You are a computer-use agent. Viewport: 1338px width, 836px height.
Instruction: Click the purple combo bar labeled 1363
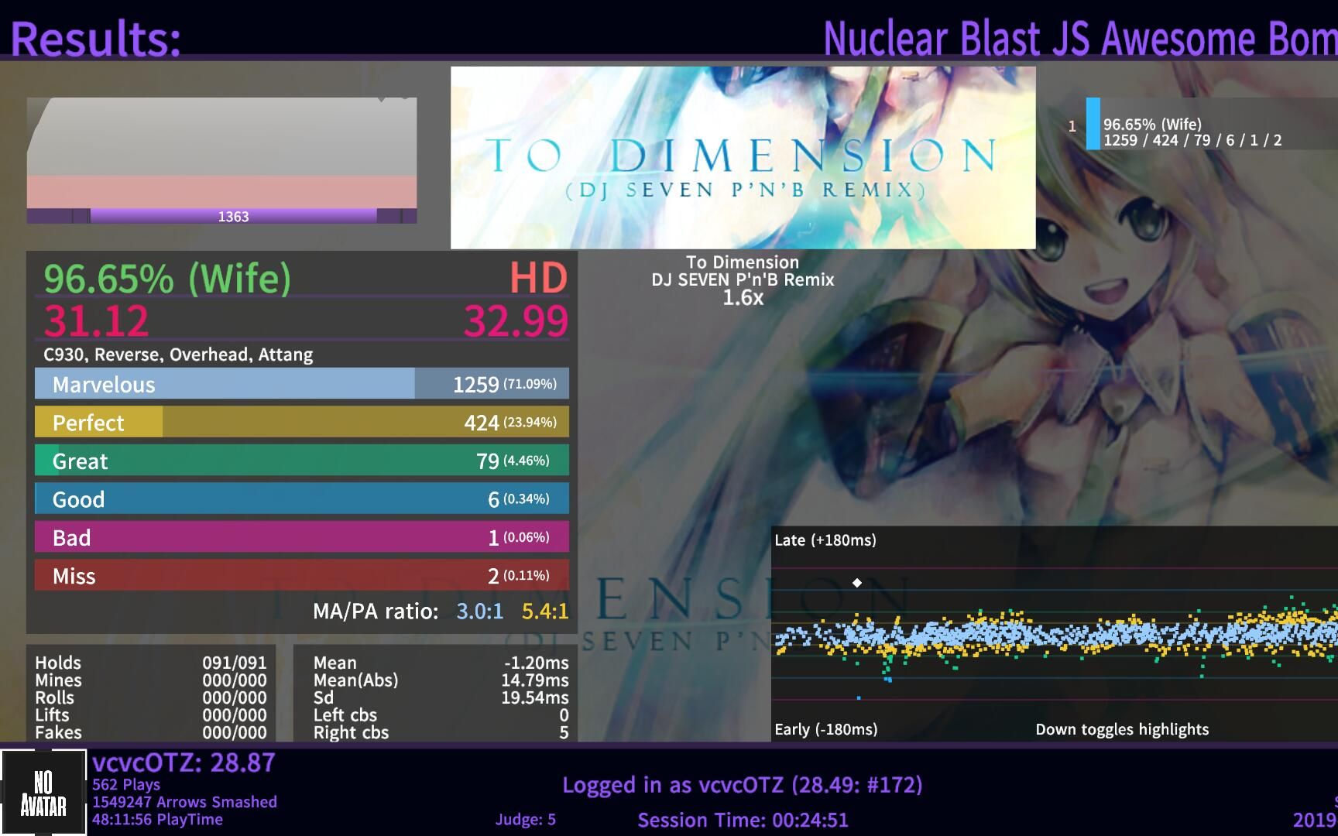233,216
